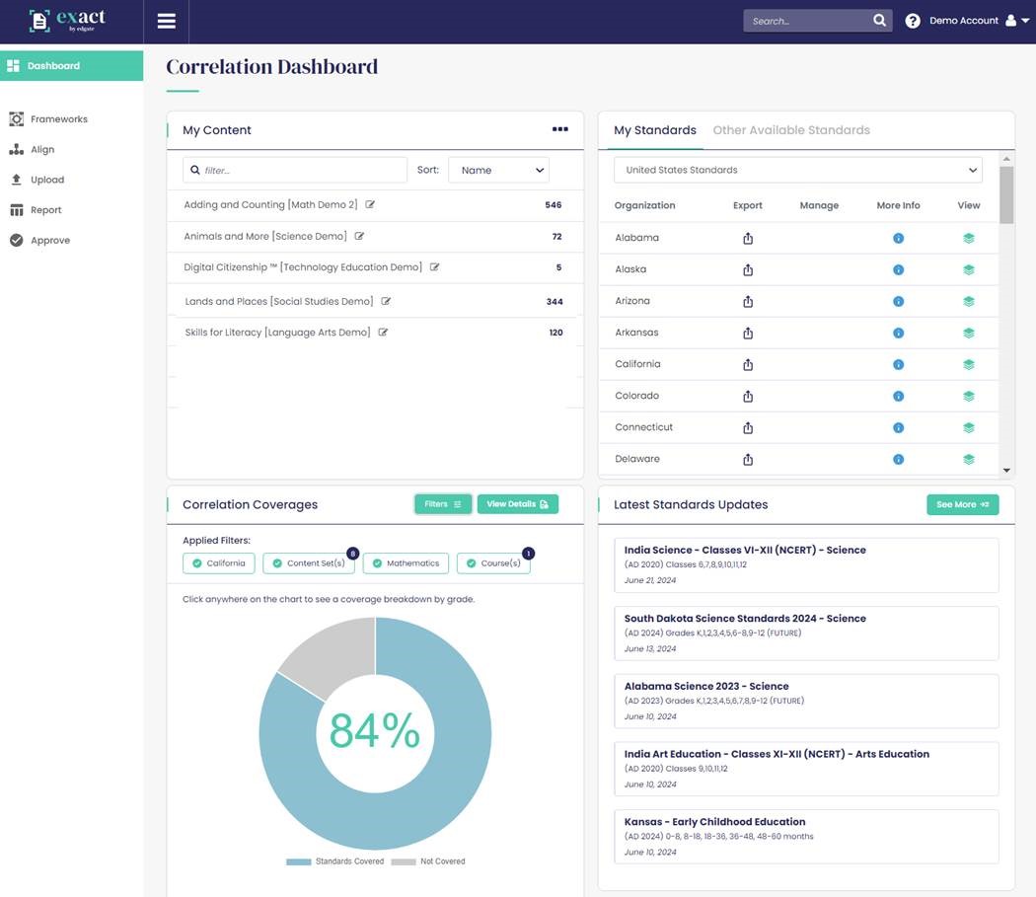The image size is (1036, 897).
Task: Click the exact by edgate logo
Action: point(67,21)
